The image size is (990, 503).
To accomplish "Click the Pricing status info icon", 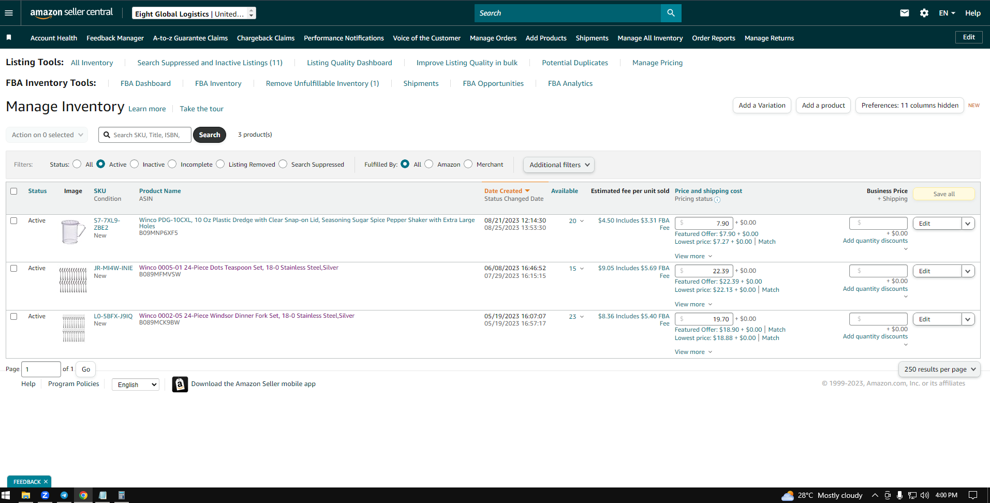I will (717, 199).
